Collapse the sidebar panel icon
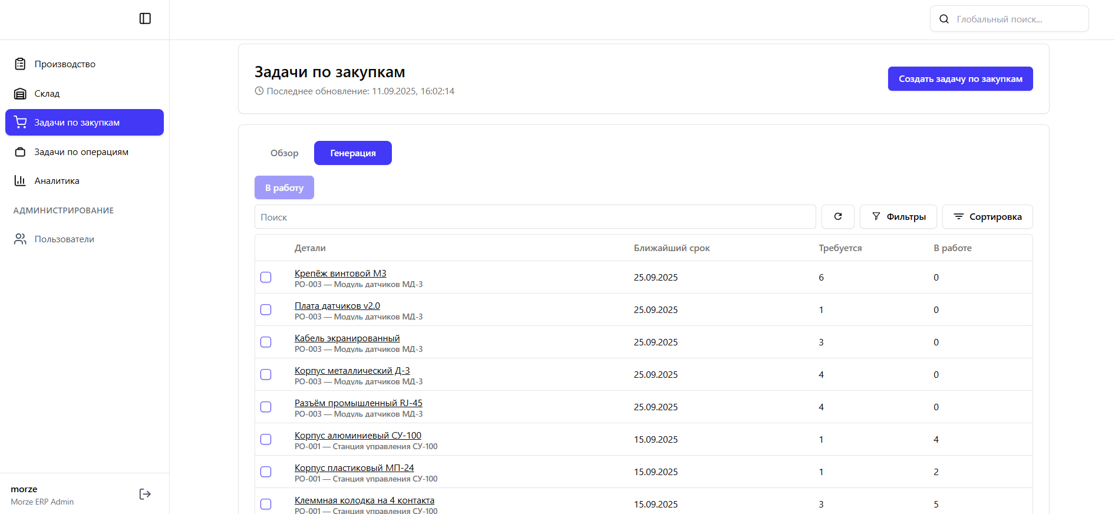1115x514 pixels. (145, 19)
